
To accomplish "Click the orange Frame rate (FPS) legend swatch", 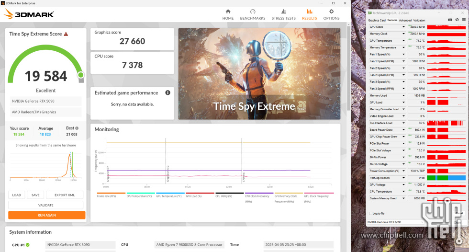I will point(111,193).
